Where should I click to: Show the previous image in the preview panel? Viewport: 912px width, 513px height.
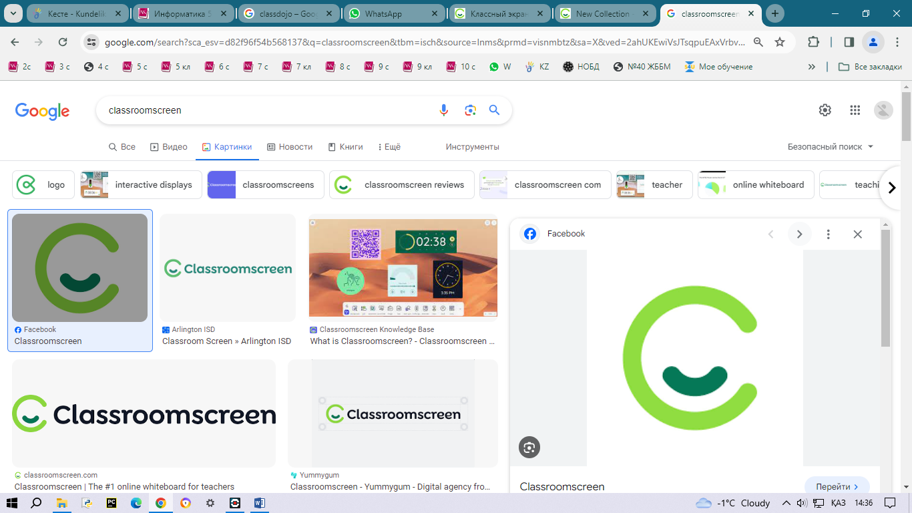(x=771, y=234)
